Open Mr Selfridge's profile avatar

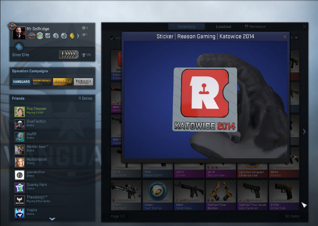click(x=19, y=33)
